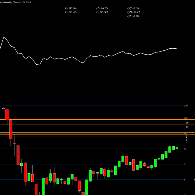
Task: Click the open price value O: 95.94
Action: coord(71,9)
